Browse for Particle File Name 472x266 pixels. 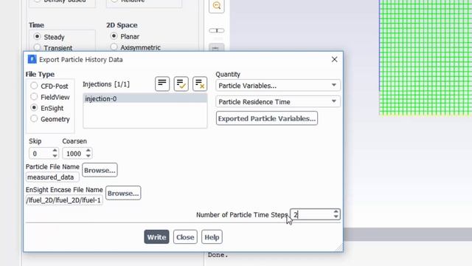click(x=100, y=170)
